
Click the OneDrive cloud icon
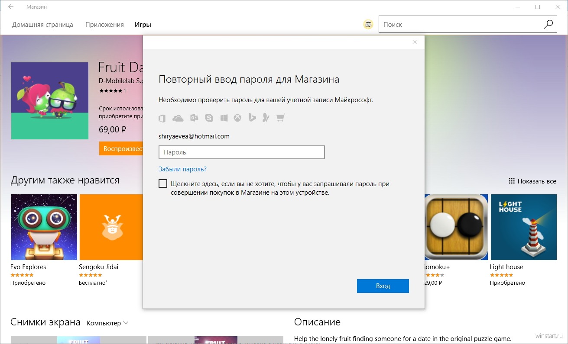coord(178,118)
